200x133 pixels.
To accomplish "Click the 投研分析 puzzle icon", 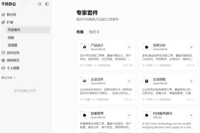I will tap(147, 47).
